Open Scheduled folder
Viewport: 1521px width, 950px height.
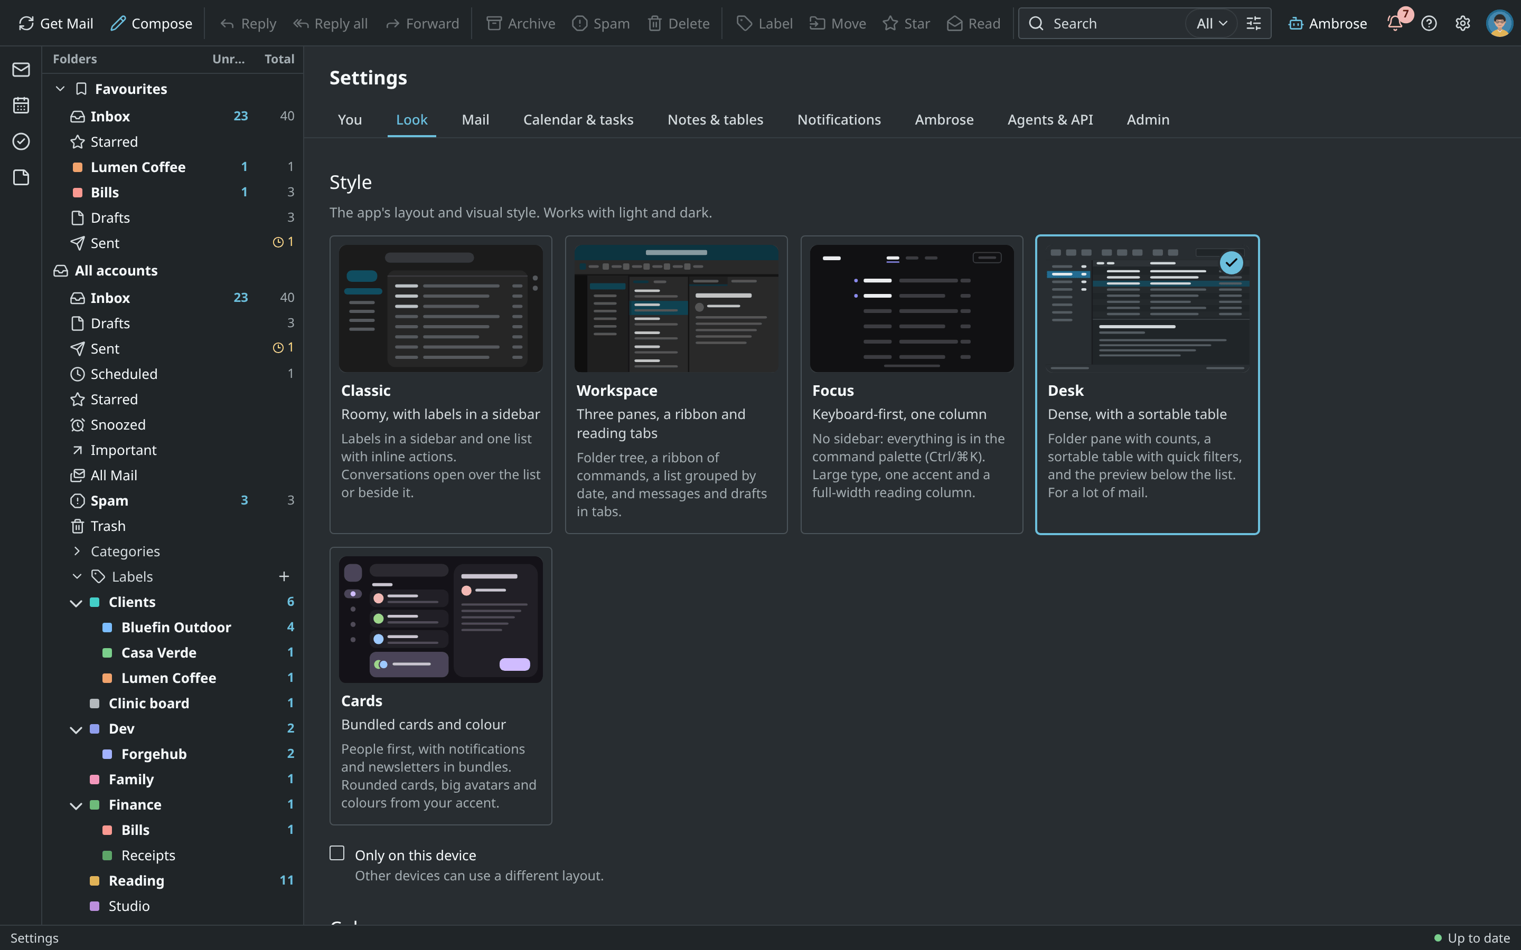173,374
